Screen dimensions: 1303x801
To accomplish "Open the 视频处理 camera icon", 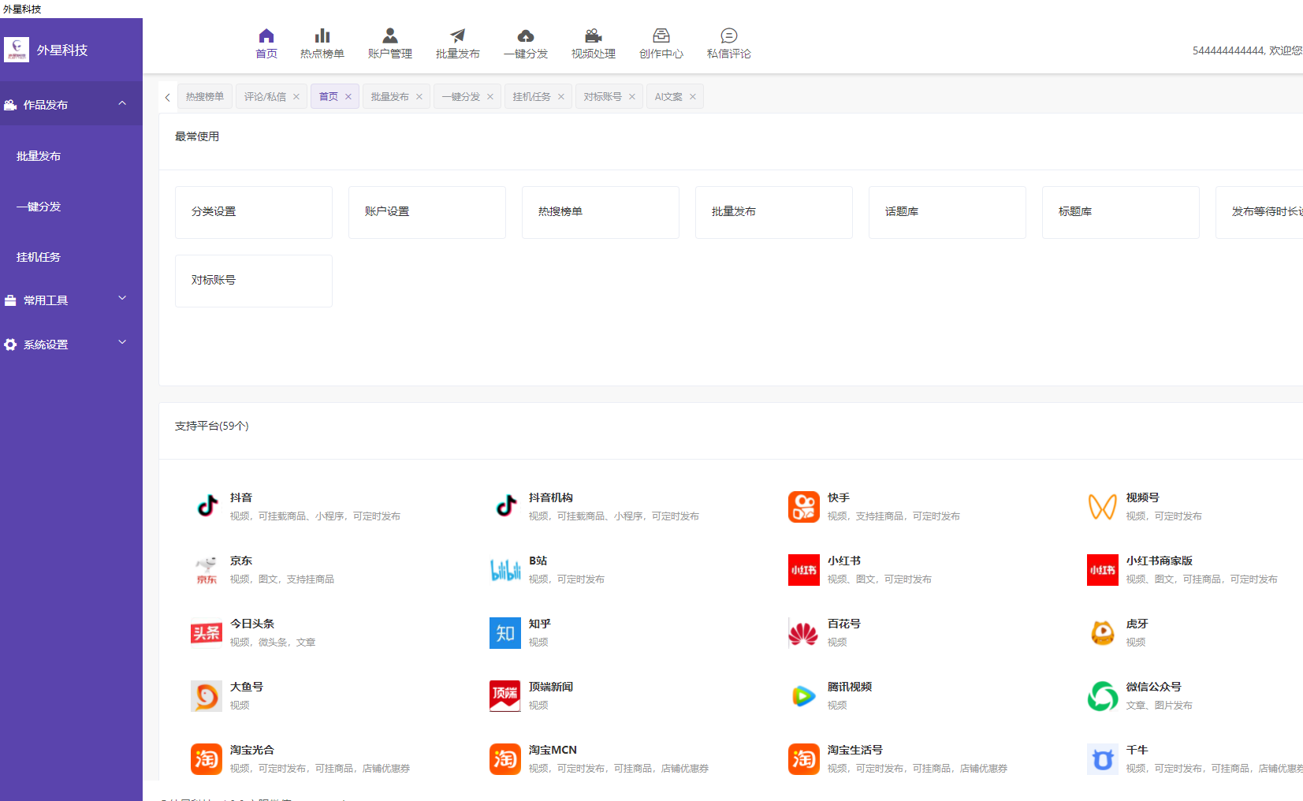I will pyautogui.click(x=593, y=36).
